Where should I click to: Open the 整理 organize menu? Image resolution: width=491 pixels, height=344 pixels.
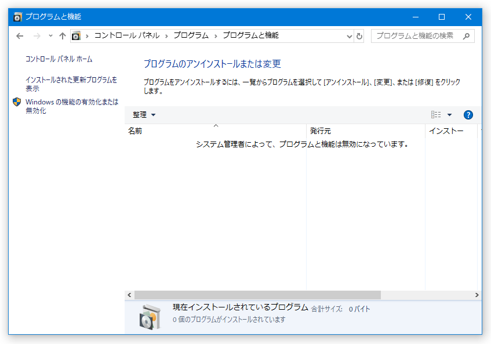(x=144, y=115)
